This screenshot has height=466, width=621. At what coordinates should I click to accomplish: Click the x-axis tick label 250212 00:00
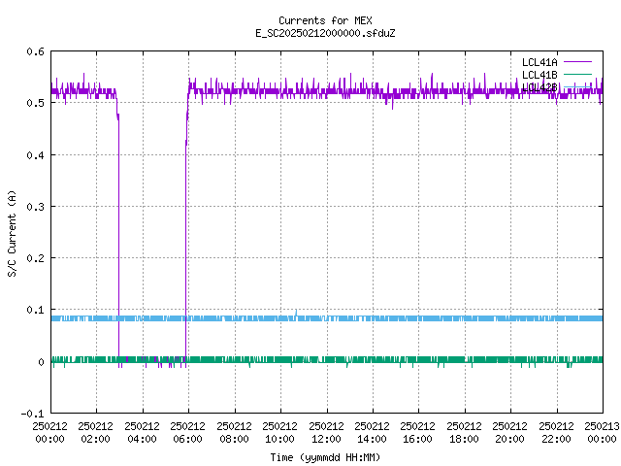point(49,432)
